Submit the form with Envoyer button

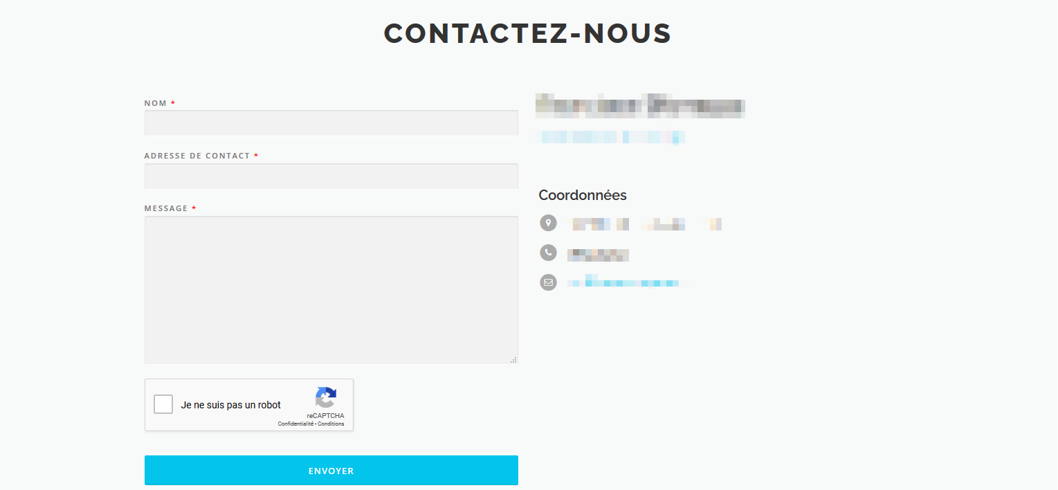pos(331,471)
